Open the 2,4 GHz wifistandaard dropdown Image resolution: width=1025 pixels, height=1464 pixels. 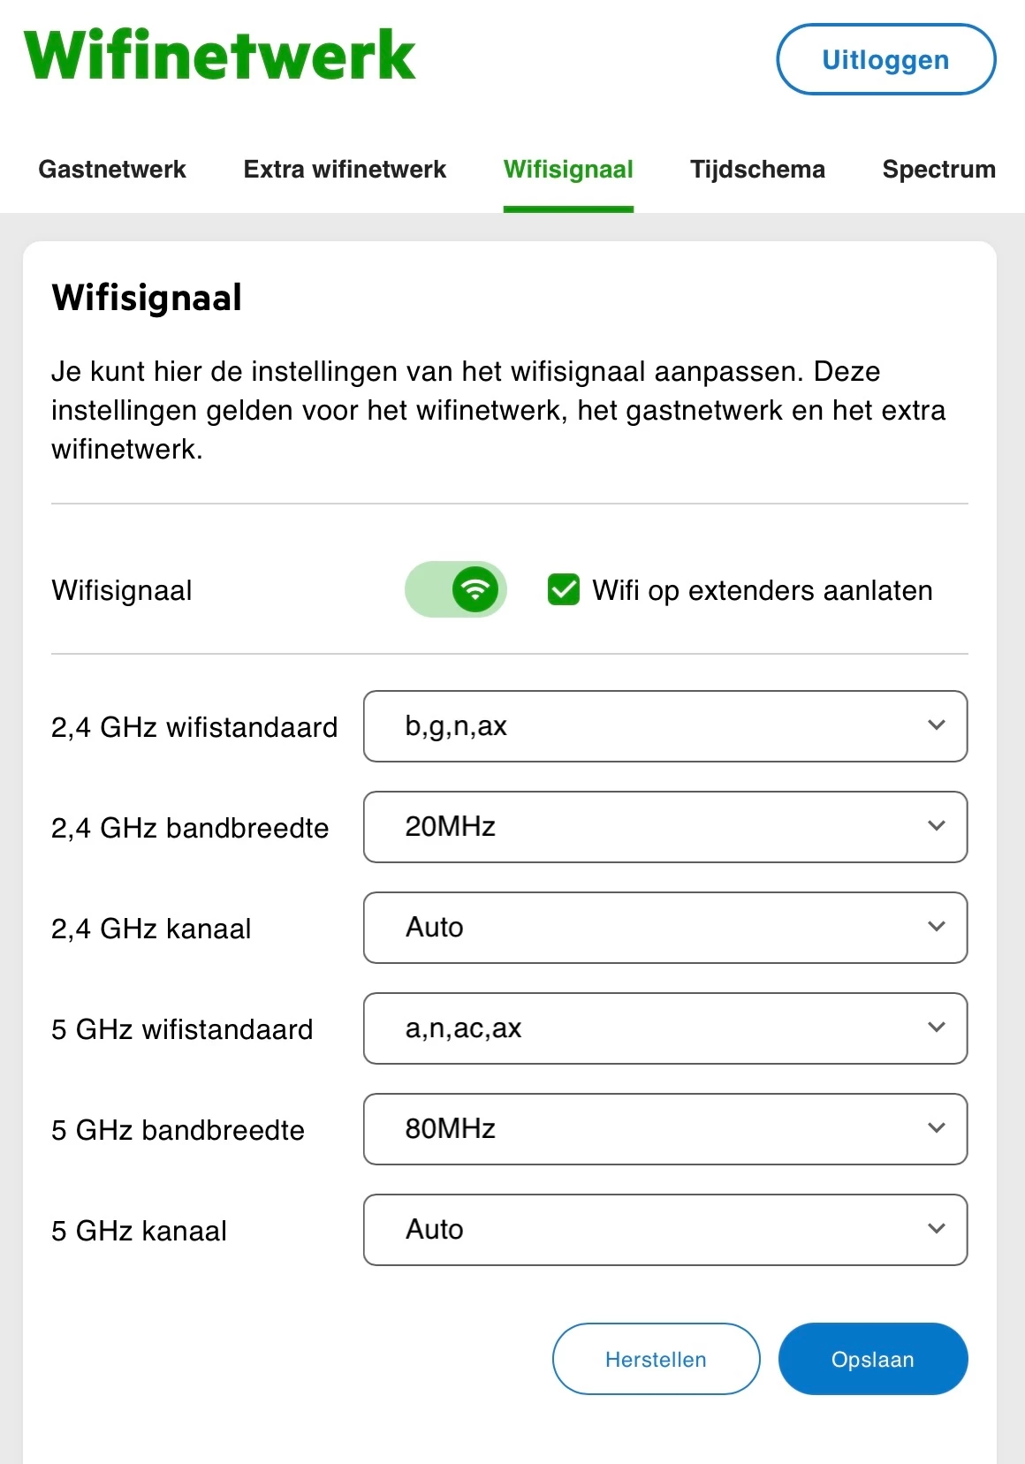pos(664,726)
